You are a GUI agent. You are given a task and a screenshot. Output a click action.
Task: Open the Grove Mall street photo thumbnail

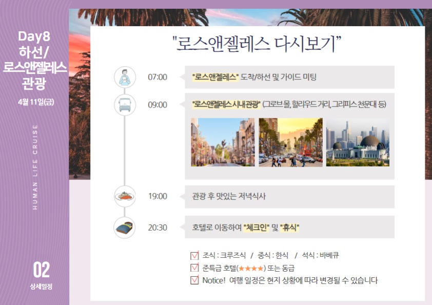pyautogui.click(x=223, y=143)
